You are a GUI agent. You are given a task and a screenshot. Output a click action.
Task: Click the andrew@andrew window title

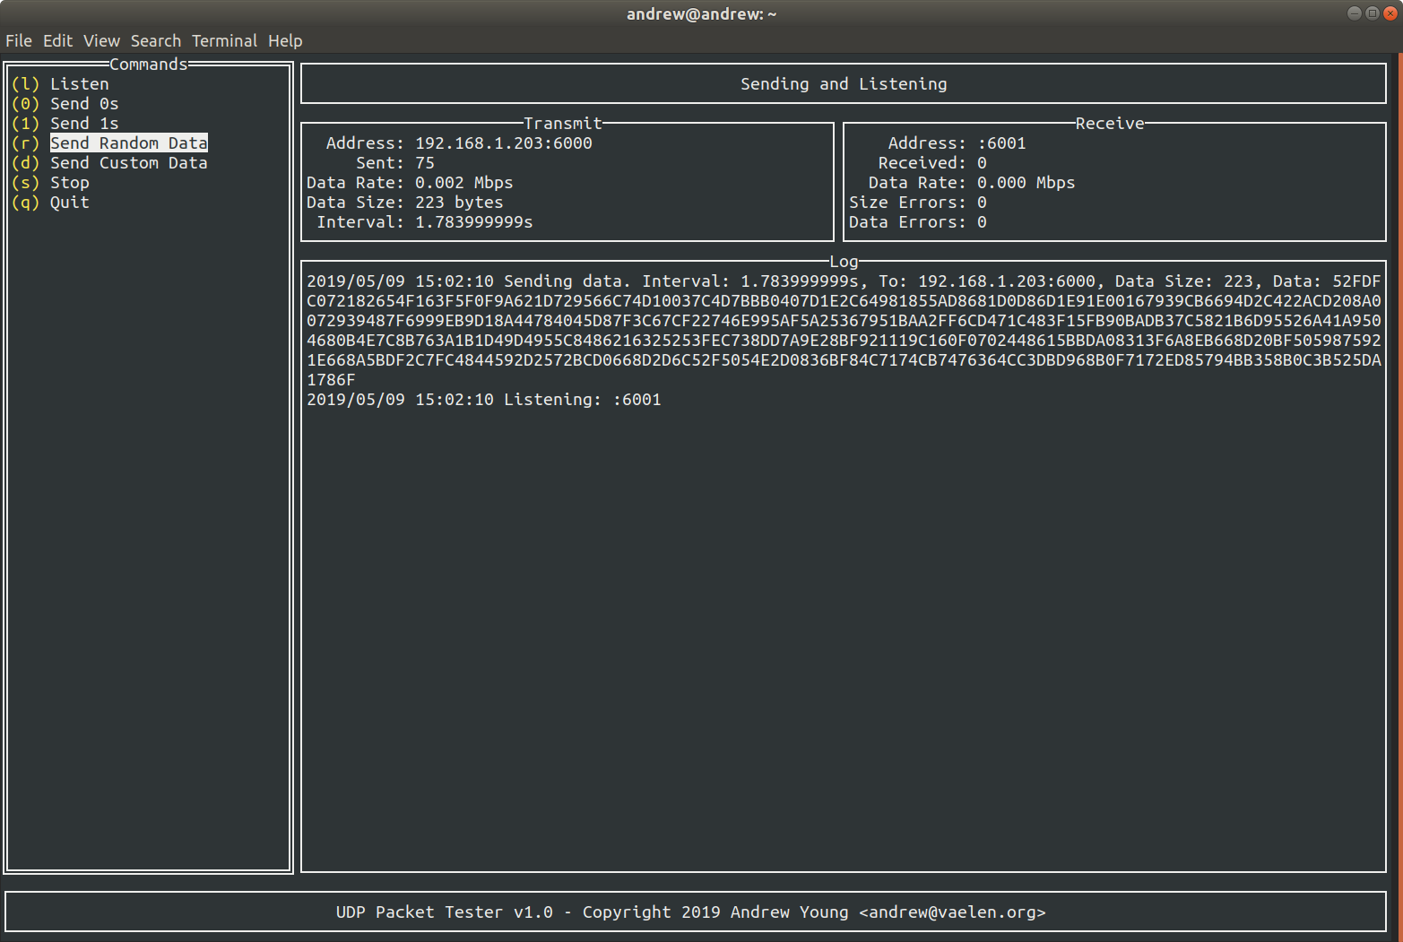pos(701,13)
